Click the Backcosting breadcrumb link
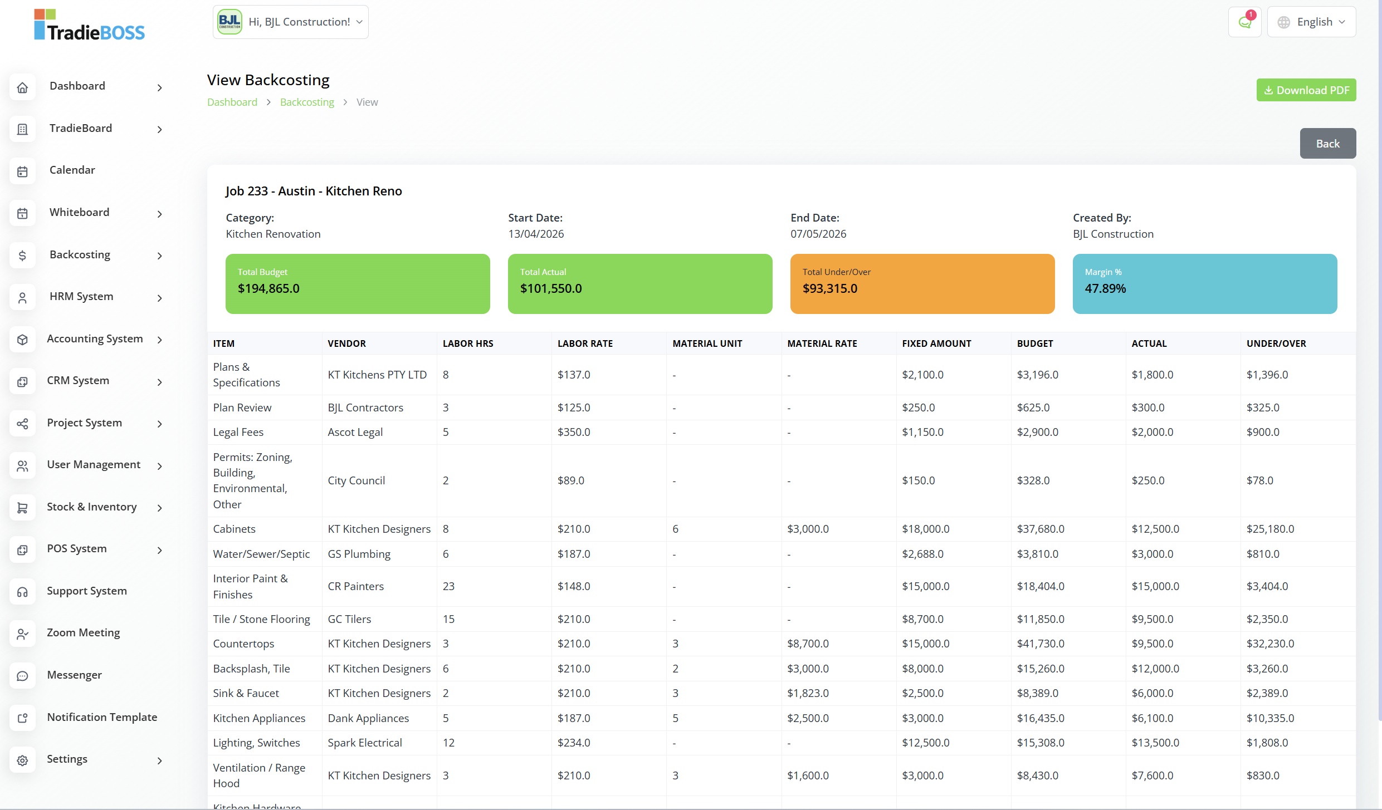The width and height of the screenshot is (1382, 810). pos(307,102)
